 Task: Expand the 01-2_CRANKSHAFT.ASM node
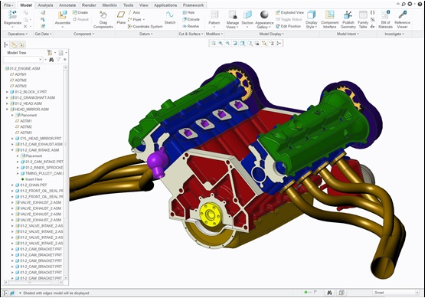point(8,97)
